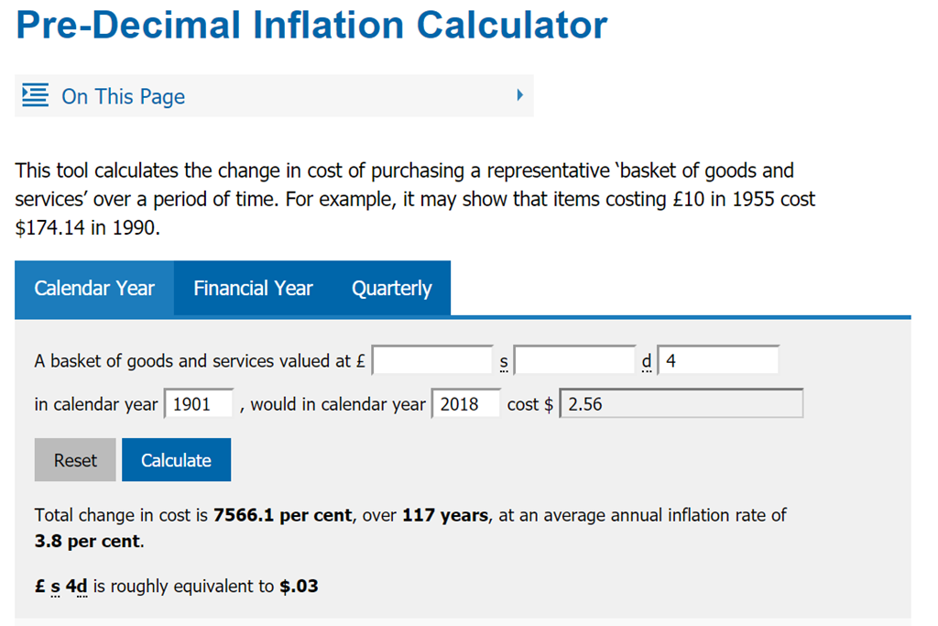Click the cost result field showing 2.56
The width and height of the screenshot is (938, 626).
pos(681,403)
